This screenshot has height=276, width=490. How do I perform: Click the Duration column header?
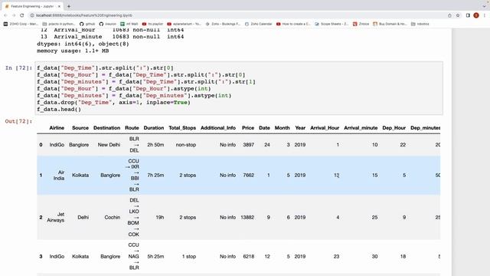[x=154, y=128]
